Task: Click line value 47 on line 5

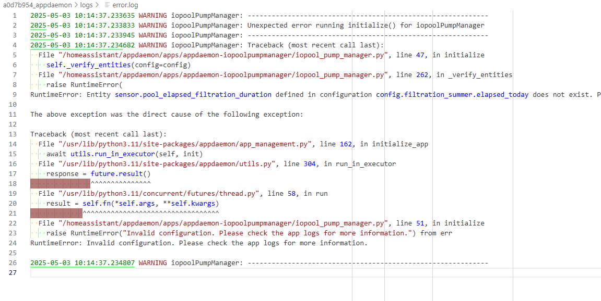Action: 420,55
